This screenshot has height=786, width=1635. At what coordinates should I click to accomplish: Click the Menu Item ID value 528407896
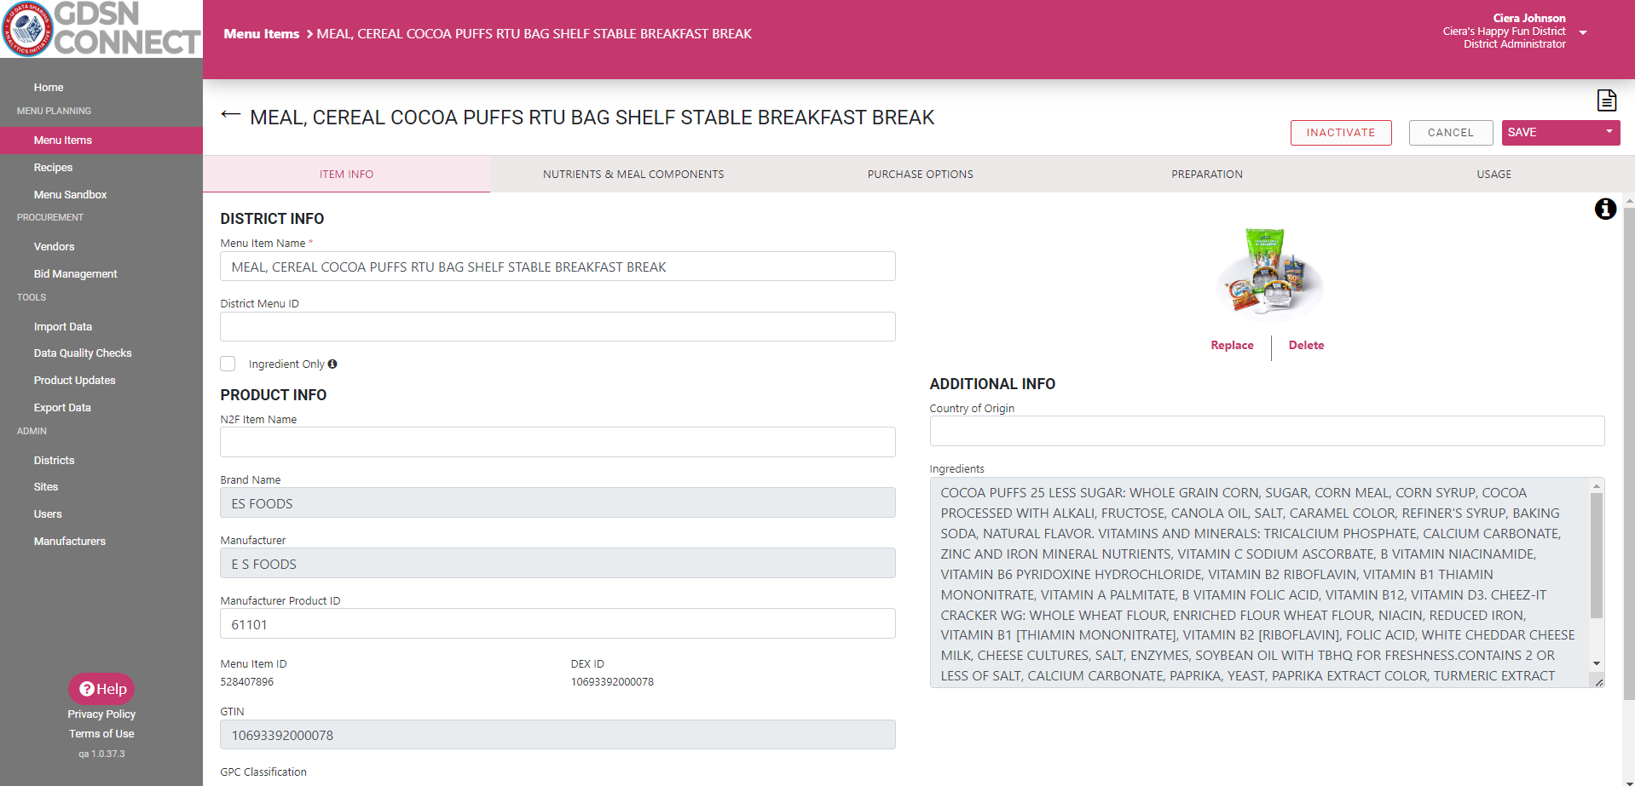tap(247, 682)
